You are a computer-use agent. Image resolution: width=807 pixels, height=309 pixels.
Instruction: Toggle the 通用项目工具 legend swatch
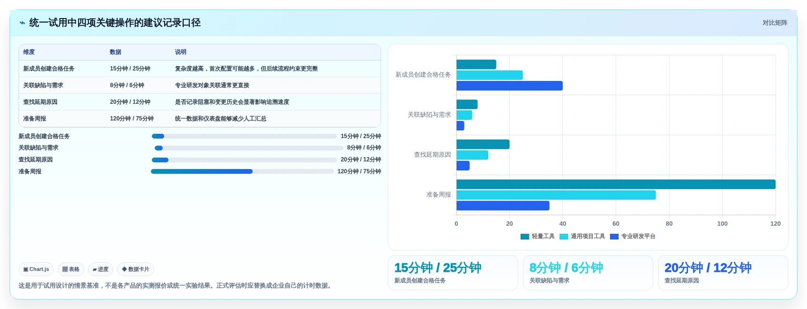pyautogui.click(x=564, y=236)
